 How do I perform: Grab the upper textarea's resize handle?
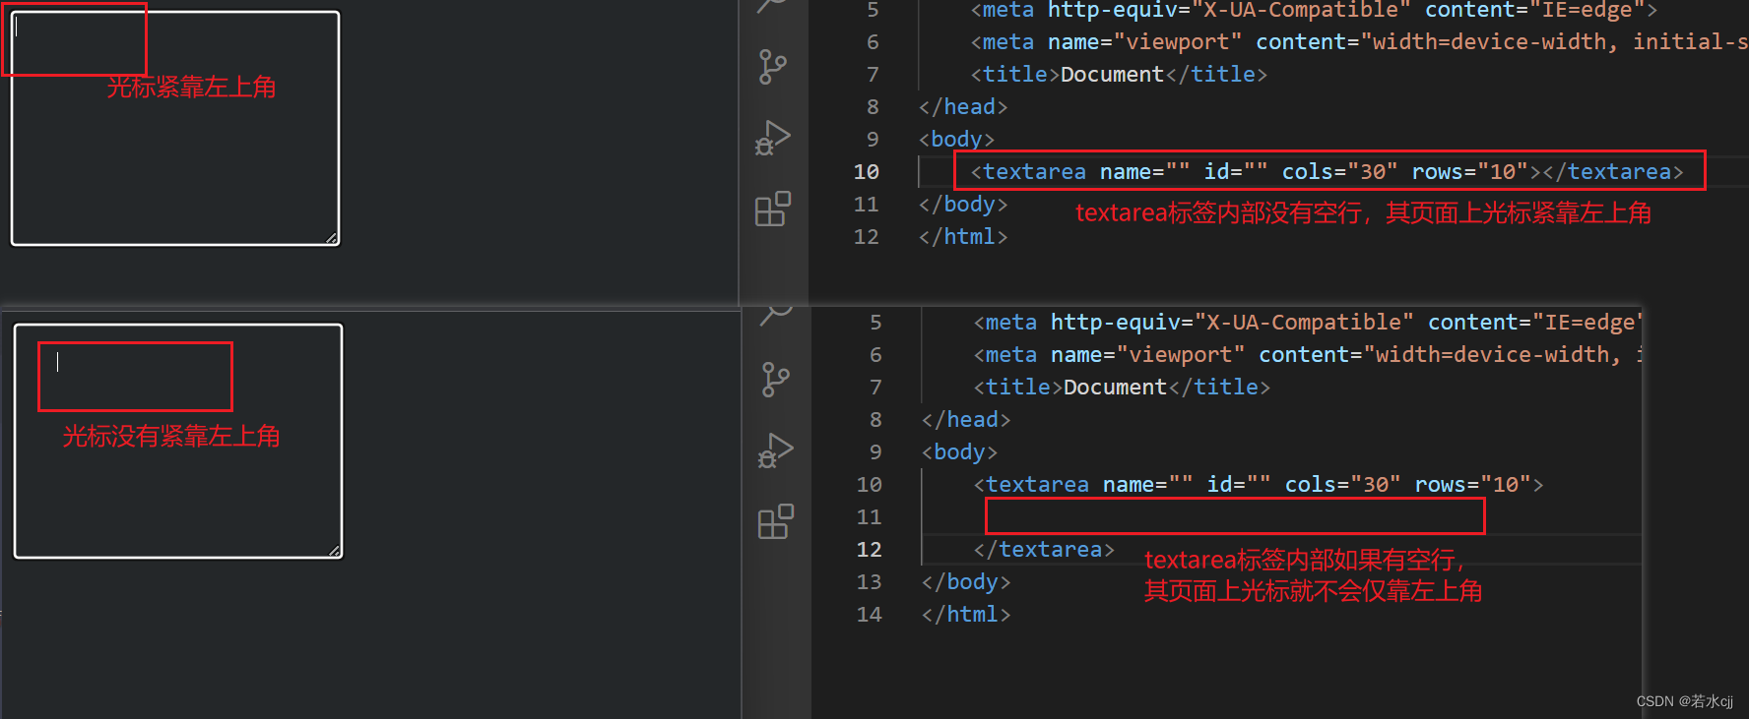click(x=332, y=238)
